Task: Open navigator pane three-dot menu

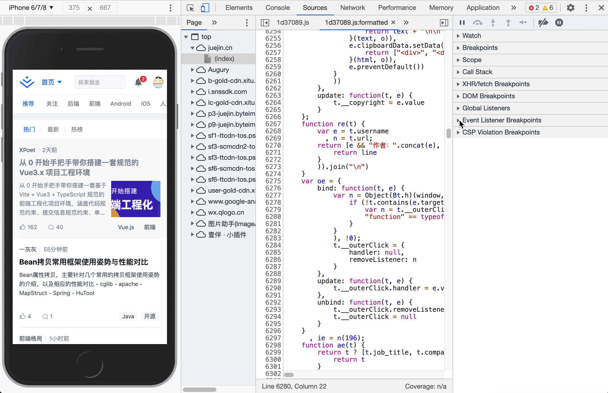Action: tap(247, 23)
